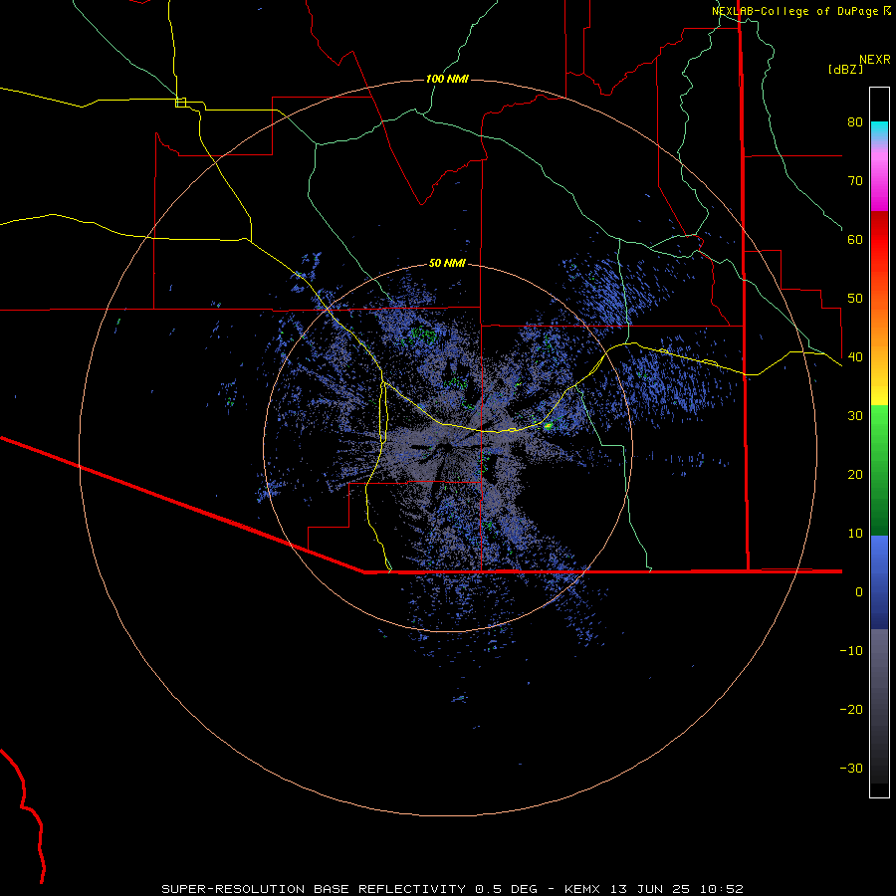
Task: Click the -10 value on dBZ scale
Action: [x=851, y=651]
